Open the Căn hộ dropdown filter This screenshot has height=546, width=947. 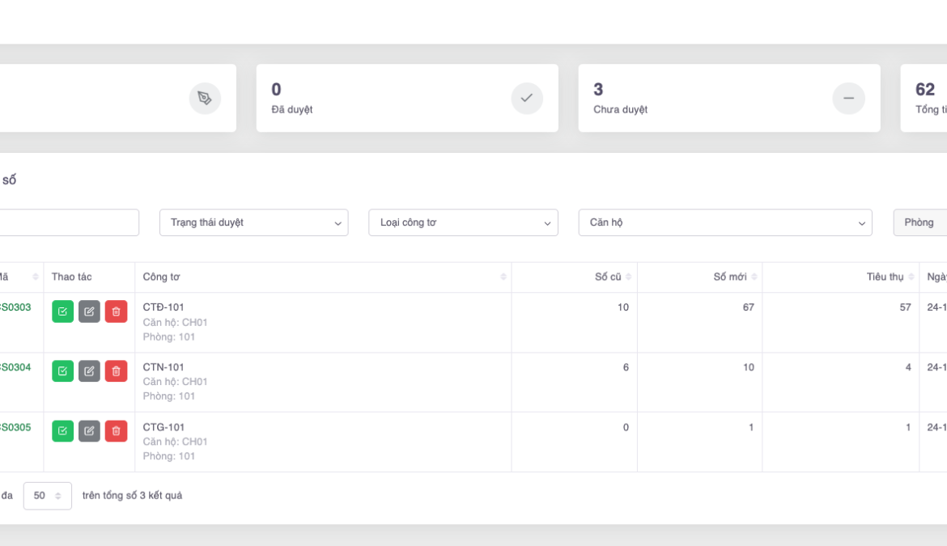(x=724, y=222)
